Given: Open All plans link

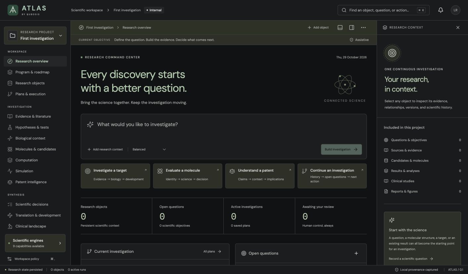Looking at the screenshot, I should 212,251.
